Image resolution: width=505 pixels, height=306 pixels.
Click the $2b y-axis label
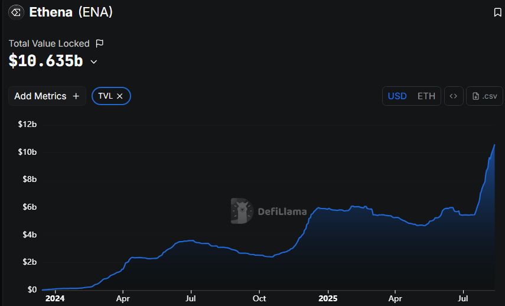tap(30, 262)
